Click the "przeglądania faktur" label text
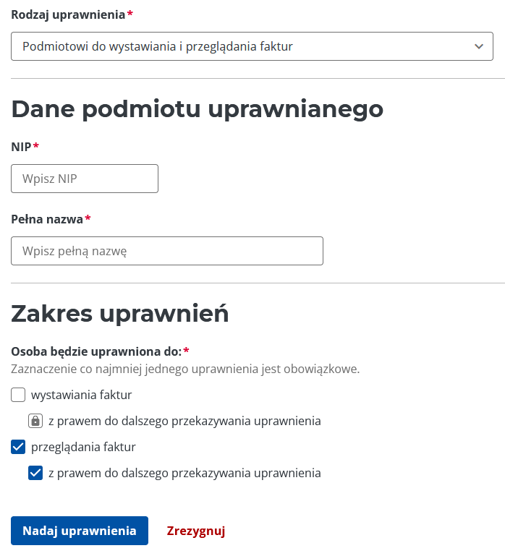Image resolution: width=505 pixels, height=556 pixels. (83, 447)
